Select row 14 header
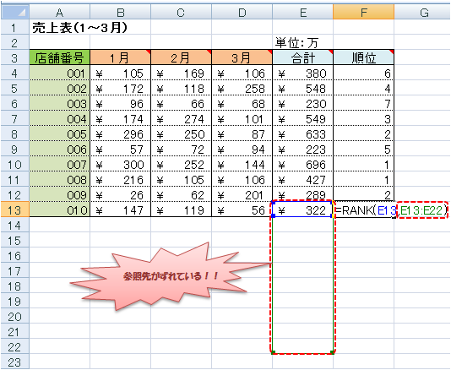Image resolution: width=451 pixels, height=370 pixels. [x=15, y=226]
